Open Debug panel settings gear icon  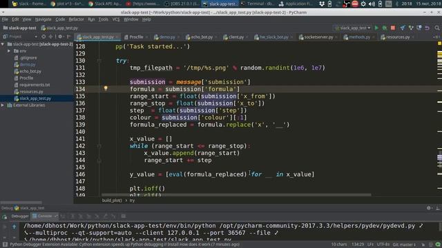[429, 208]
